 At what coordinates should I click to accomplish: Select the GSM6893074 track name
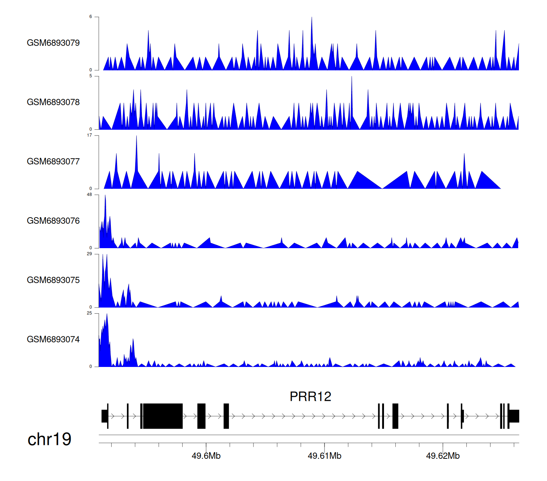coord(53,340)
